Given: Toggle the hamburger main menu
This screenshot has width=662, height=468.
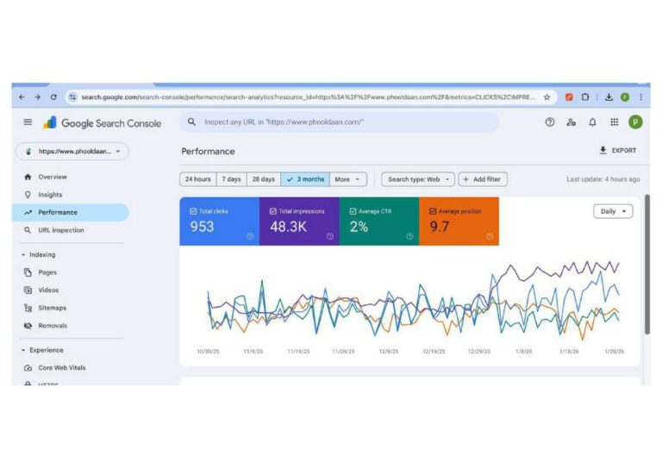Looking at the screenshot, I should 28,122.
